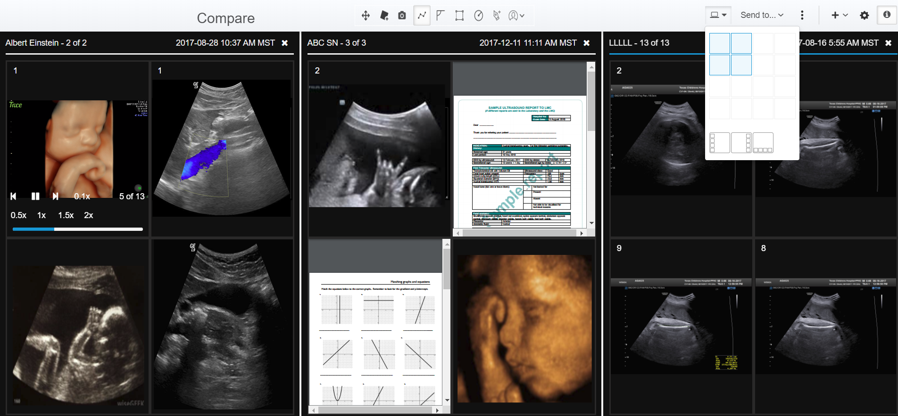Image resolution: width=898 pixels, height=416 pixels.
Task: Click left arrow on ultrasound report horizontal scrollbar
Action: 457,233
